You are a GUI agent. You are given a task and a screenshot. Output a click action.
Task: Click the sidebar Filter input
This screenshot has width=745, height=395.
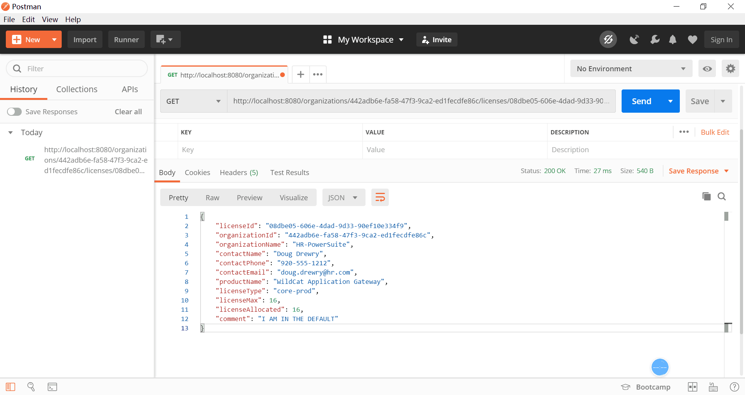[77, 69]
